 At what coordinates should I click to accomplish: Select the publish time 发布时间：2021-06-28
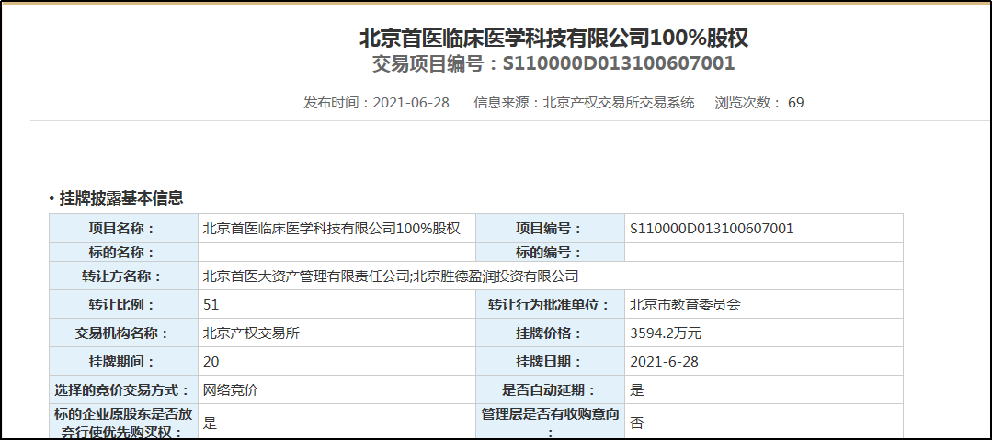(x=376, y=102)
